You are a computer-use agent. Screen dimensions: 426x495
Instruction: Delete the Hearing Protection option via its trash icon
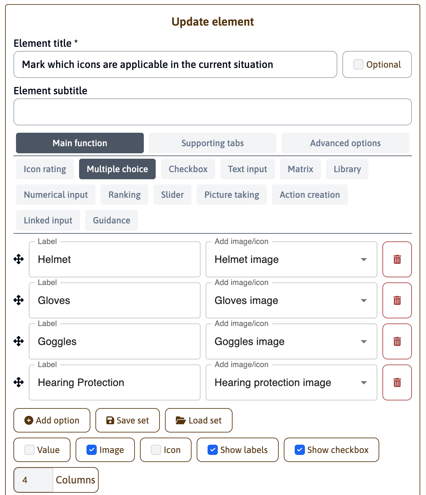click(x=397, y=382)
